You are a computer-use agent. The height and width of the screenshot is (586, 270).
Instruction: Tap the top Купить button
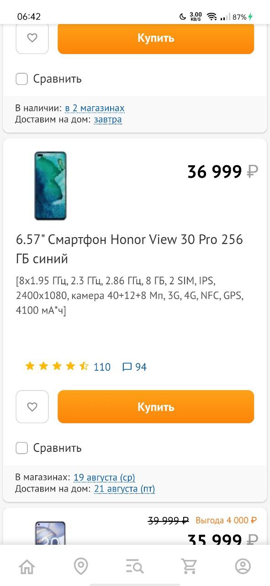156,38
